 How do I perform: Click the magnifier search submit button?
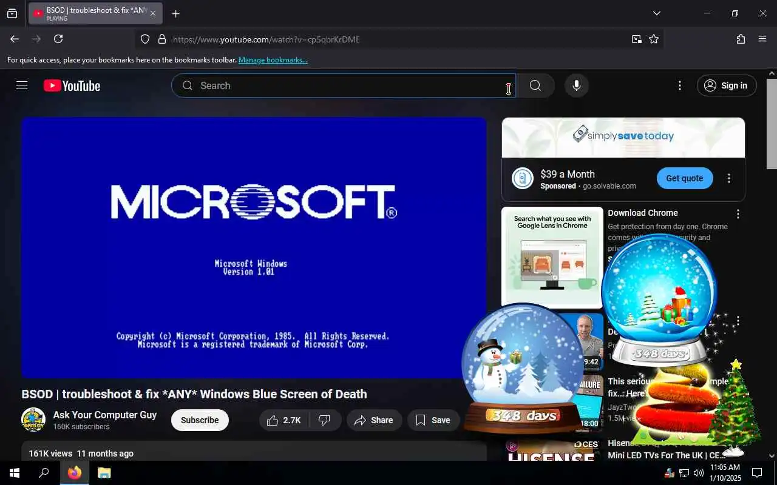(535, 85)
